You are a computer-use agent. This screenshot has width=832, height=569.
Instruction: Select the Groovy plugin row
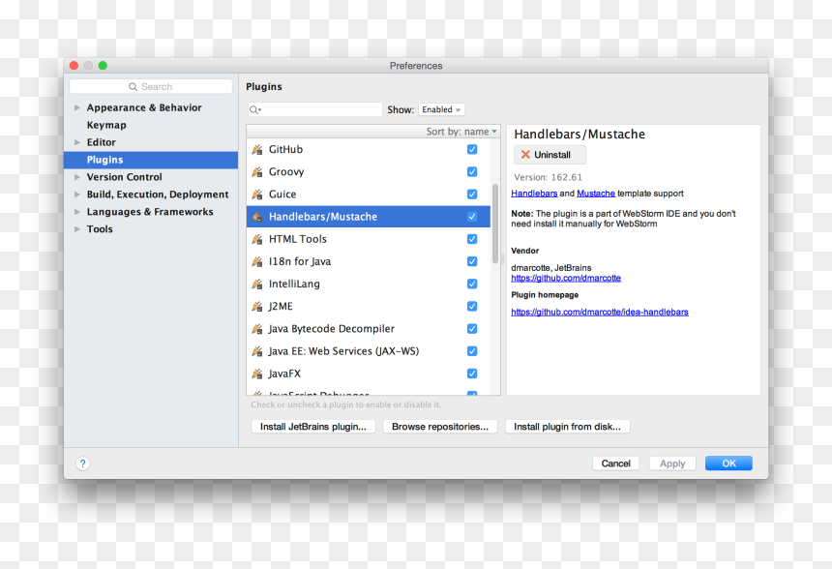tap(369, 172)
